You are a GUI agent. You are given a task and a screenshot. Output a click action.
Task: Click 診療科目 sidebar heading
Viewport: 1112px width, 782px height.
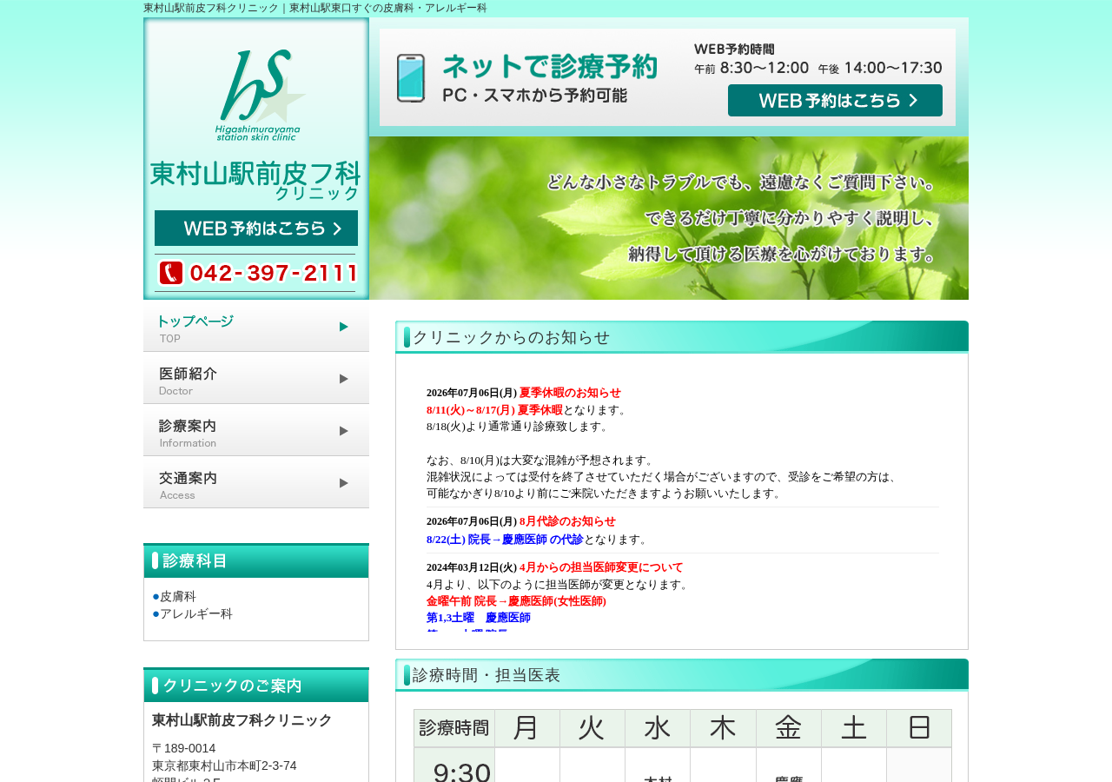256,561
